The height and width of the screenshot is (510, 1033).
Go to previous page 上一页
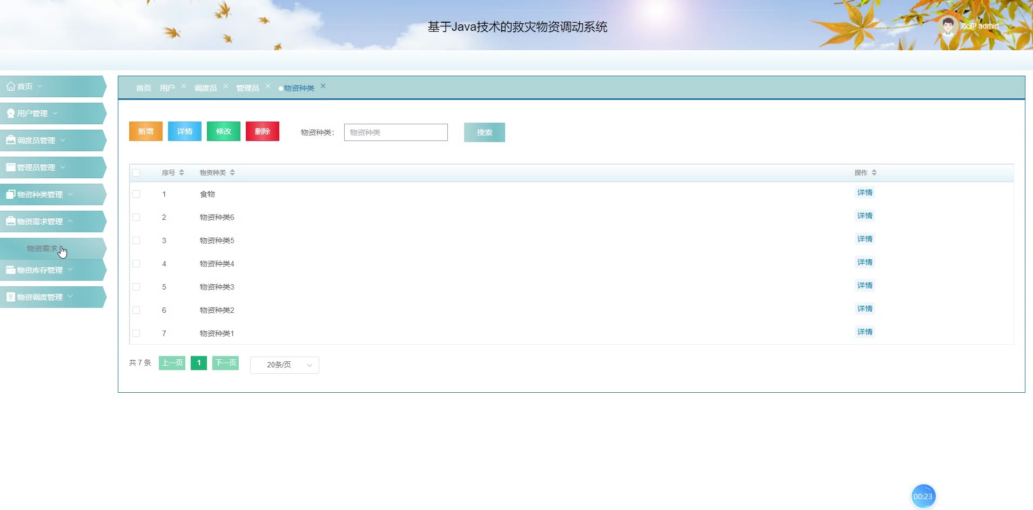(x=172, y=363)
